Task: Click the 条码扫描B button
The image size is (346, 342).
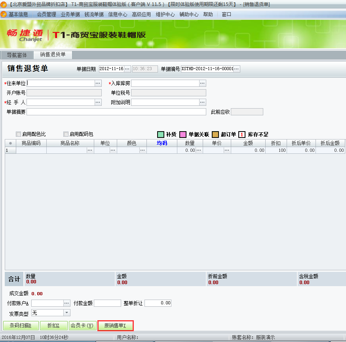Action: click(x=21, y=325)
